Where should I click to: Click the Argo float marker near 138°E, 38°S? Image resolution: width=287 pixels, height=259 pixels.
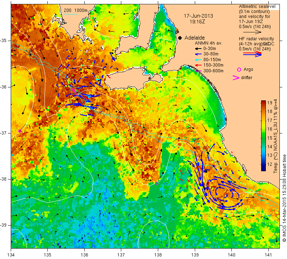156,183
